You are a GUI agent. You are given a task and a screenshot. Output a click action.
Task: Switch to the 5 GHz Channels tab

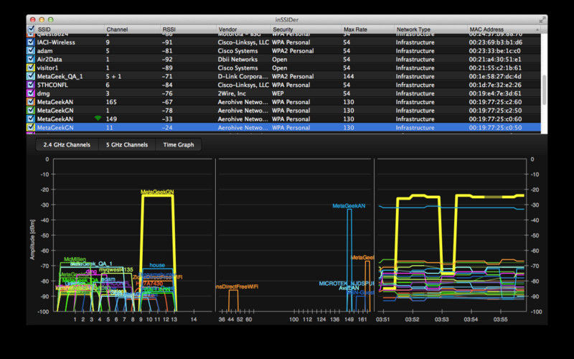click(127, 145)
